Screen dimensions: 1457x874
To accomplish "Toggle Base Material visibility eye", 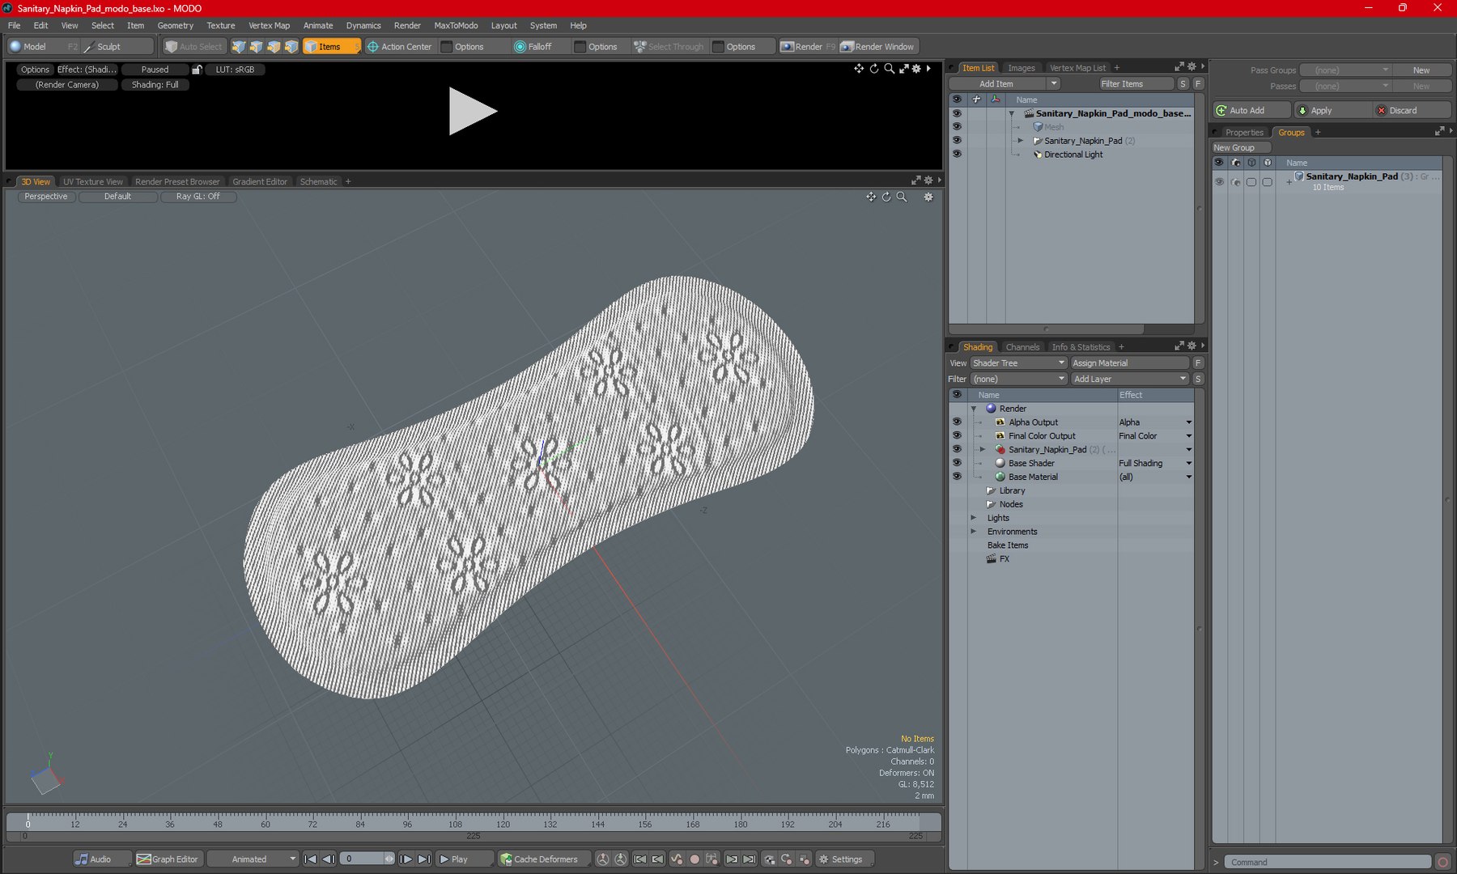I will 957,477.
